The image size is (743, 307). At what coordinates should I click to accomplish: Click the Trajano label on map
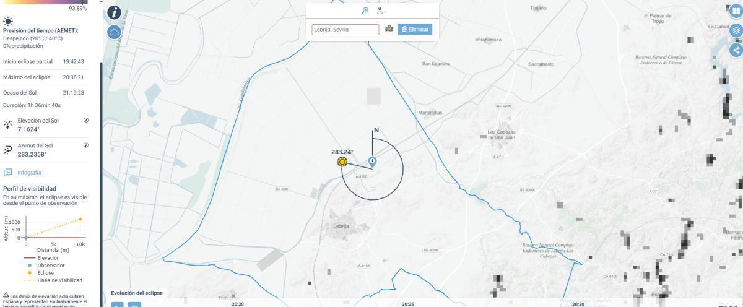[x=539, y=8]
